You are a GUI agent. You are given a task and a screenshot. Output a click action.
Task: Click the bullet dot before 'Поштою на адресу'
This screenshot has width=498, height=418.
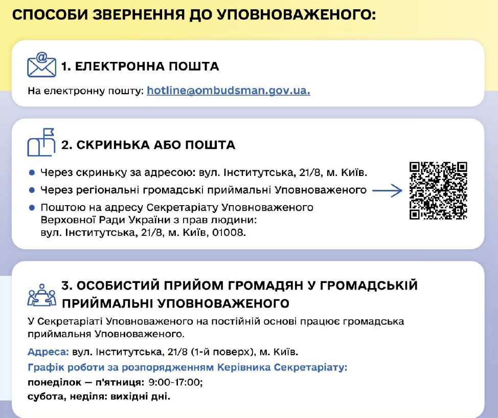(32, 208)
